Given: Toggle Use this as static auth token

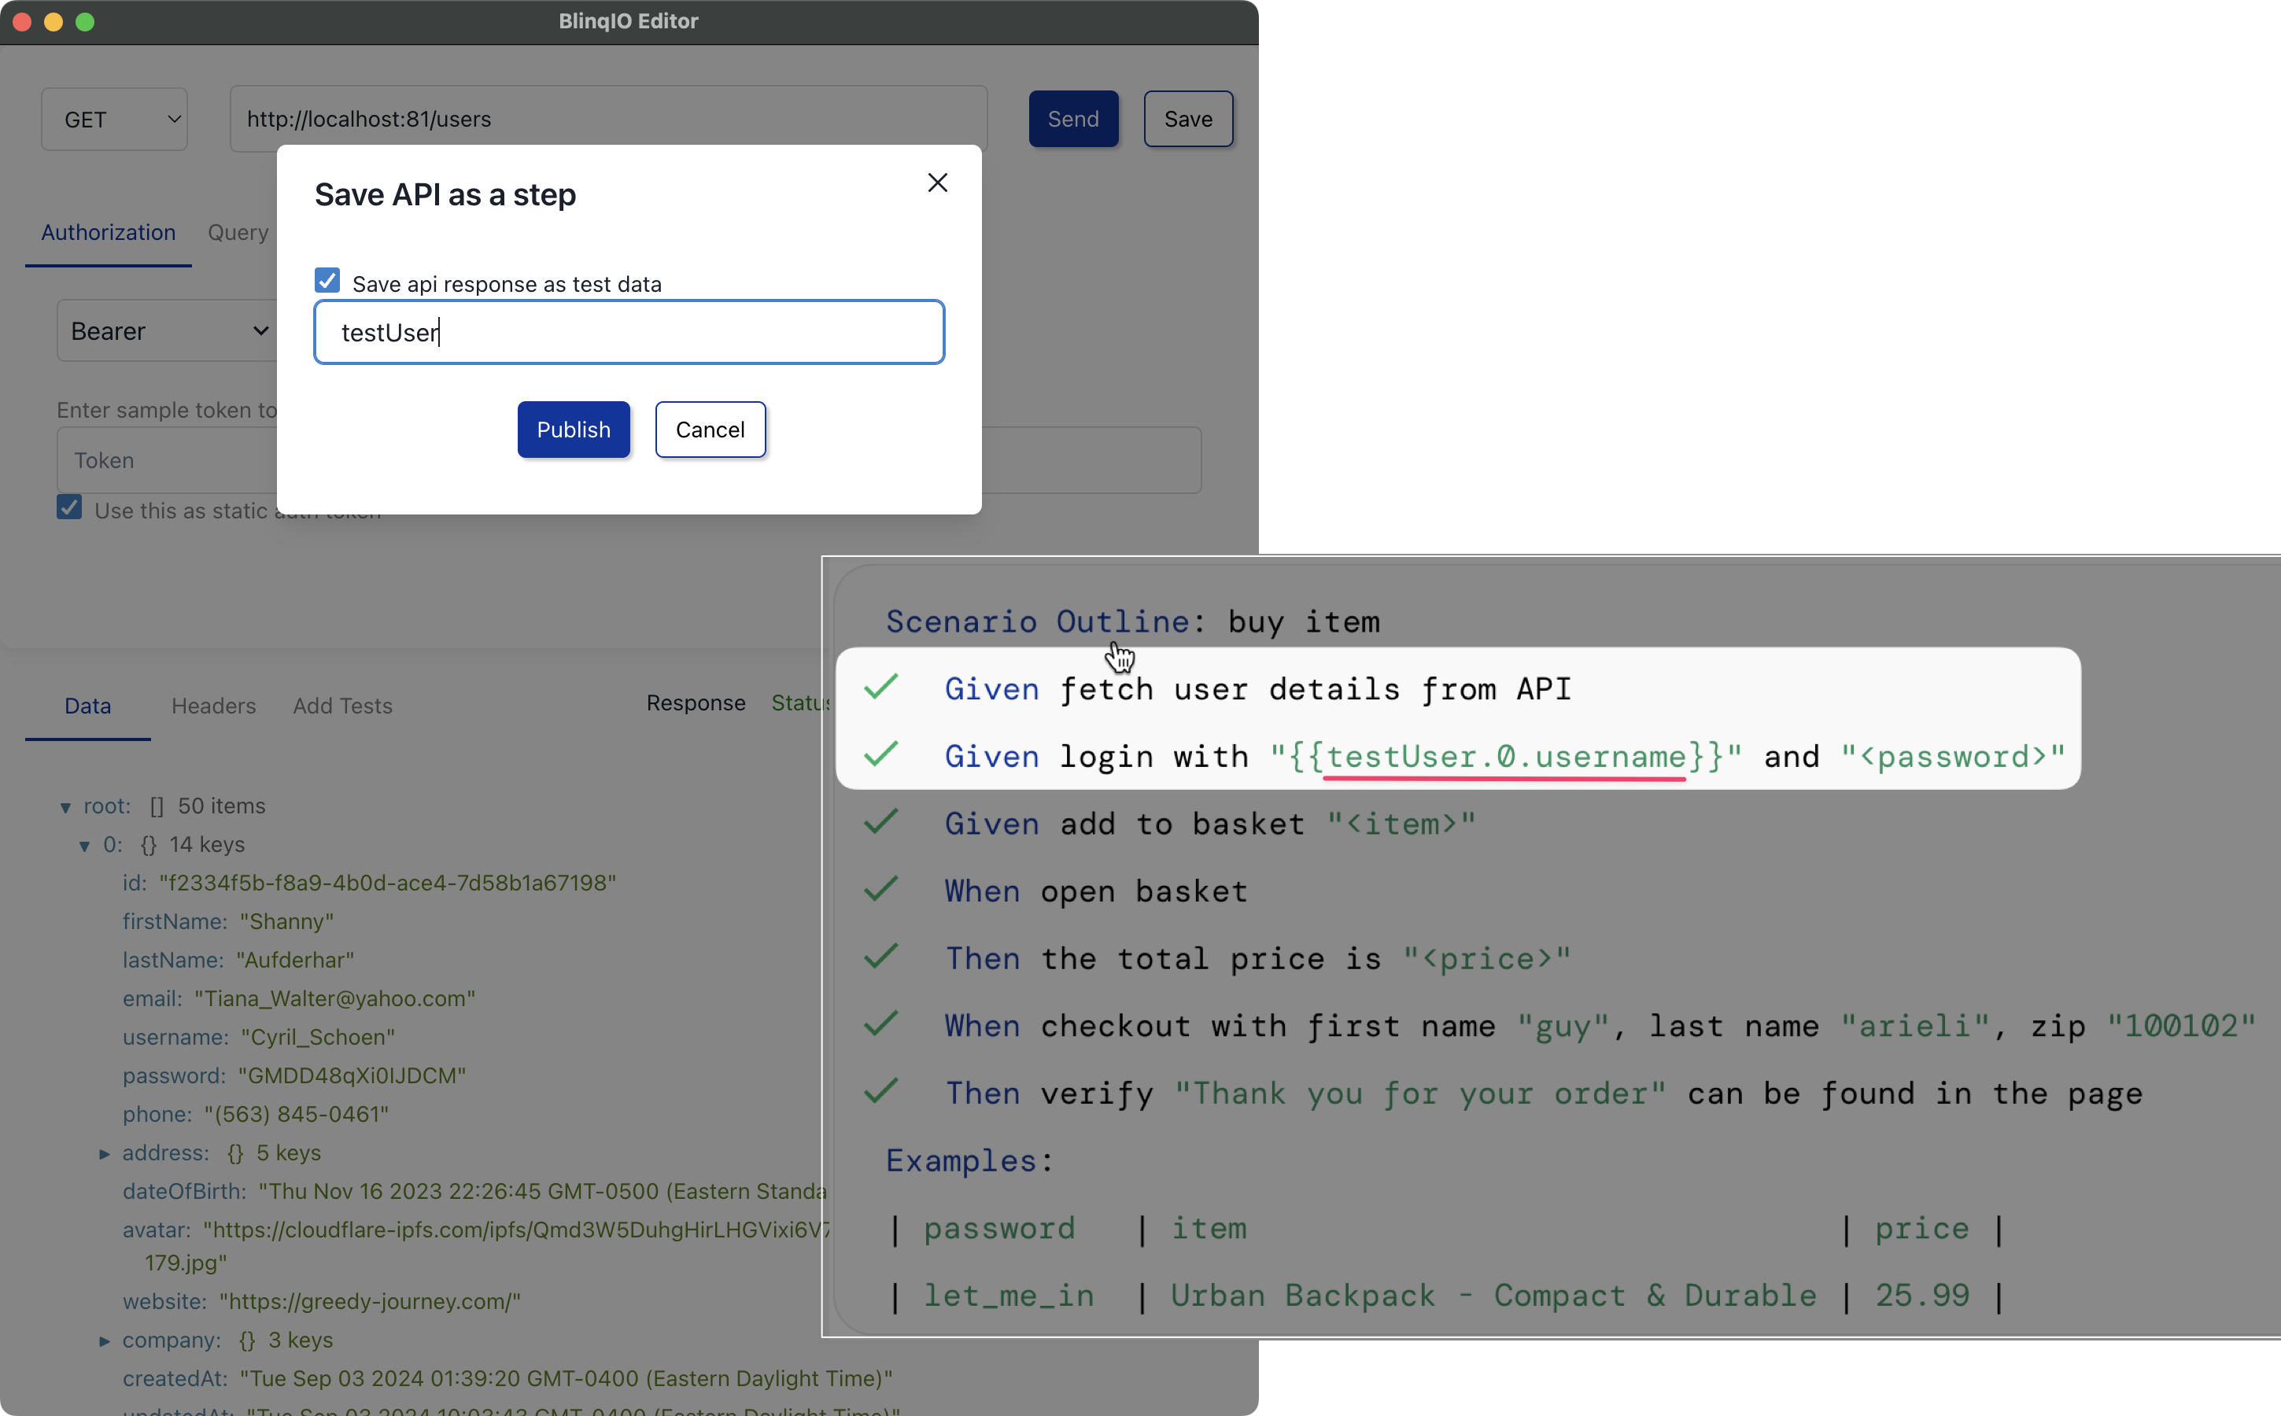Looking at the screenshot, I should click(x=69, y=507).
